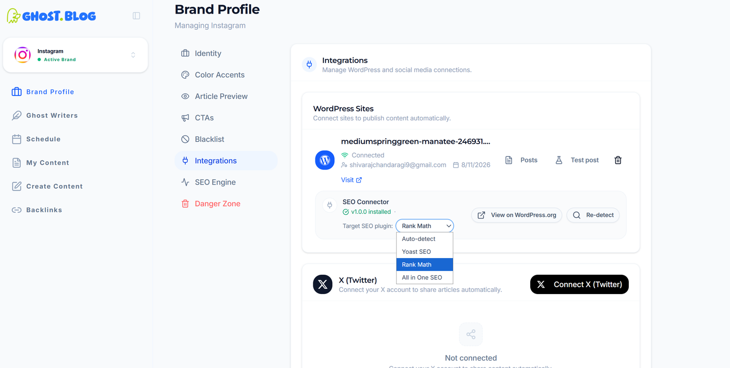The image size is (730, 368).
Task: Open Create Content in sidebar
Action: tap(47, 186)
